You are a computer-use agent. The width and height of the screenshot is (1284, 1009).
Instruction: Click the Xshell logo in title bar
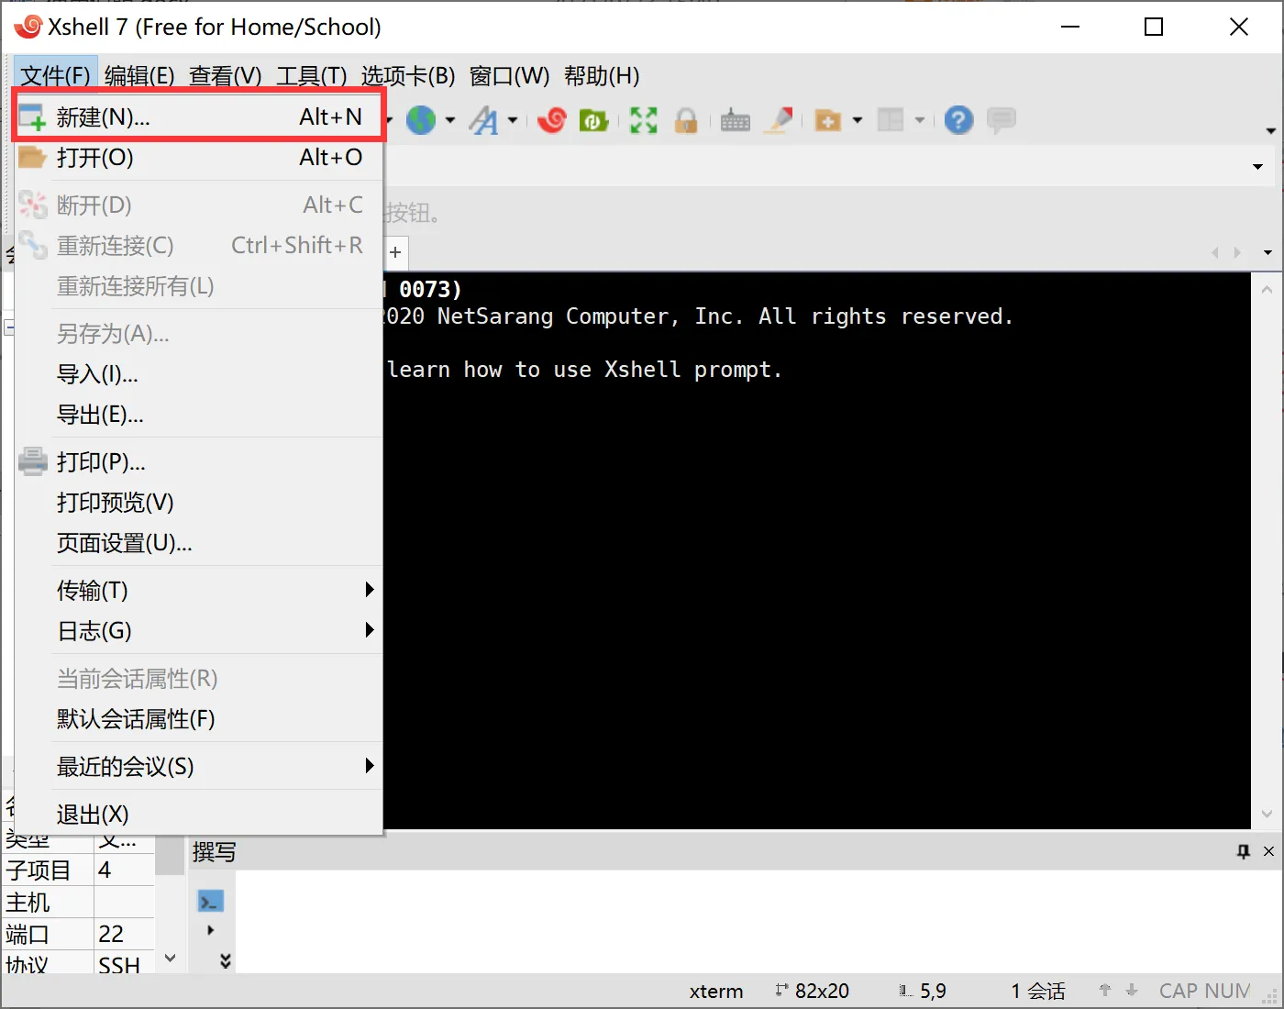point(28,27)
